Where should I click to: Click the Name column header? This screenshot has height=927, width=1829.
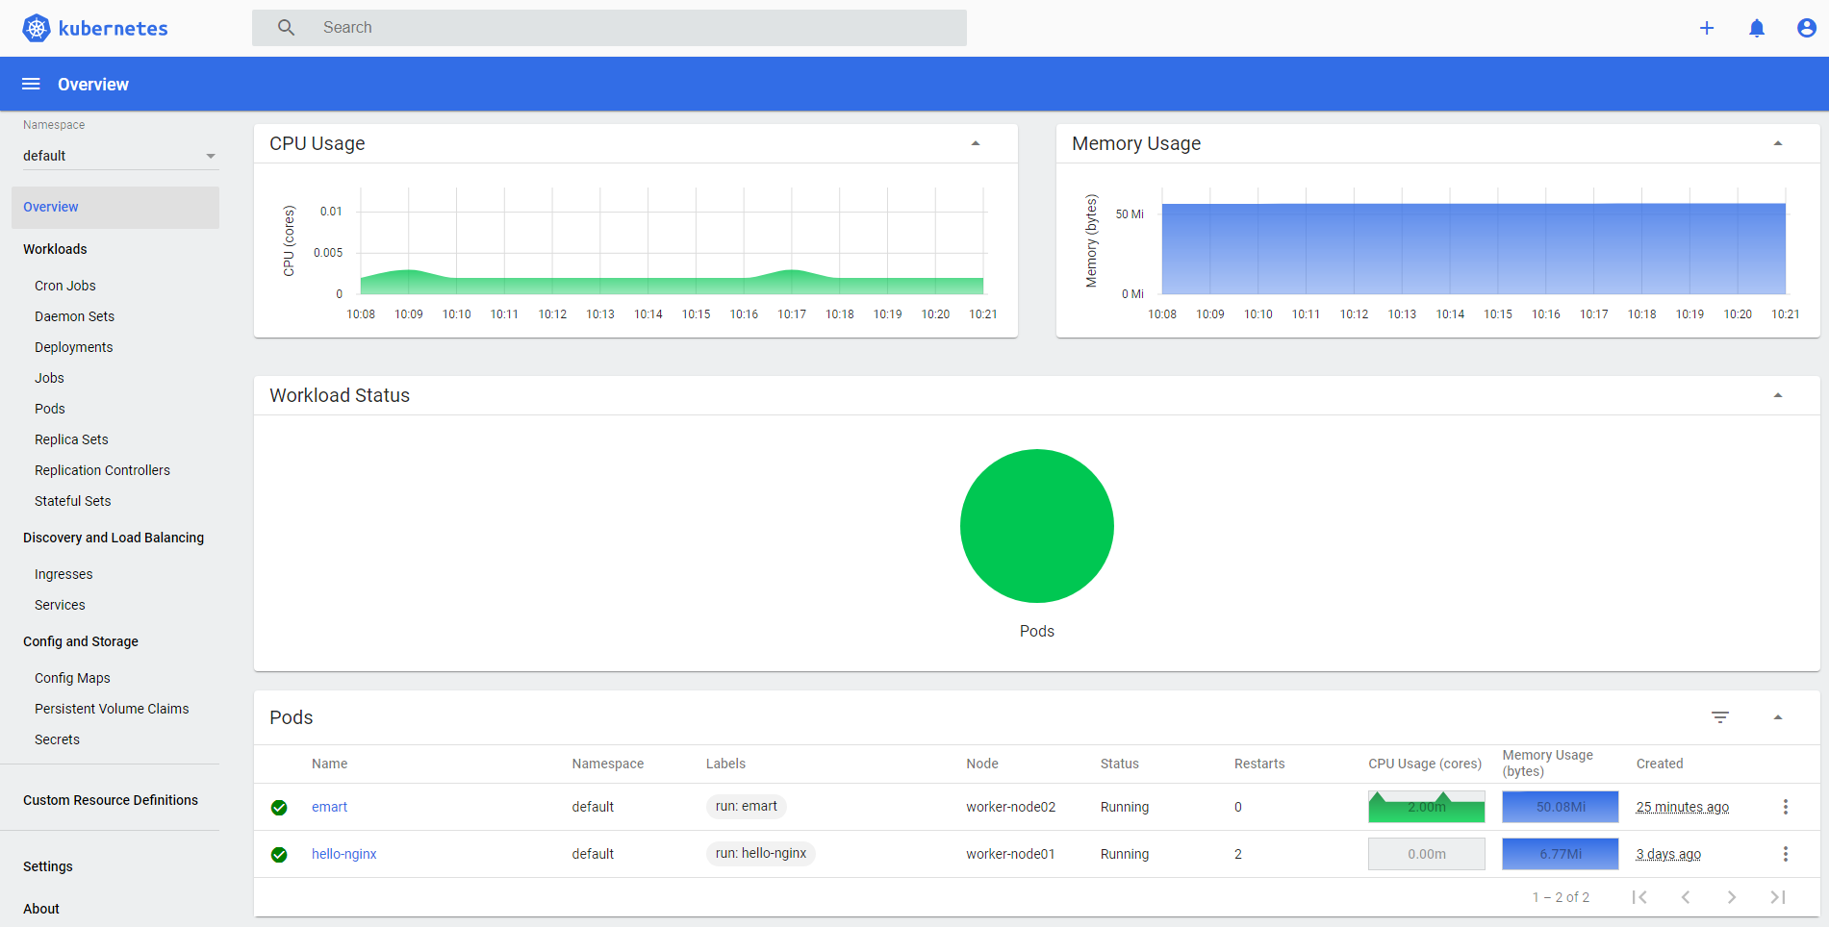329,764
